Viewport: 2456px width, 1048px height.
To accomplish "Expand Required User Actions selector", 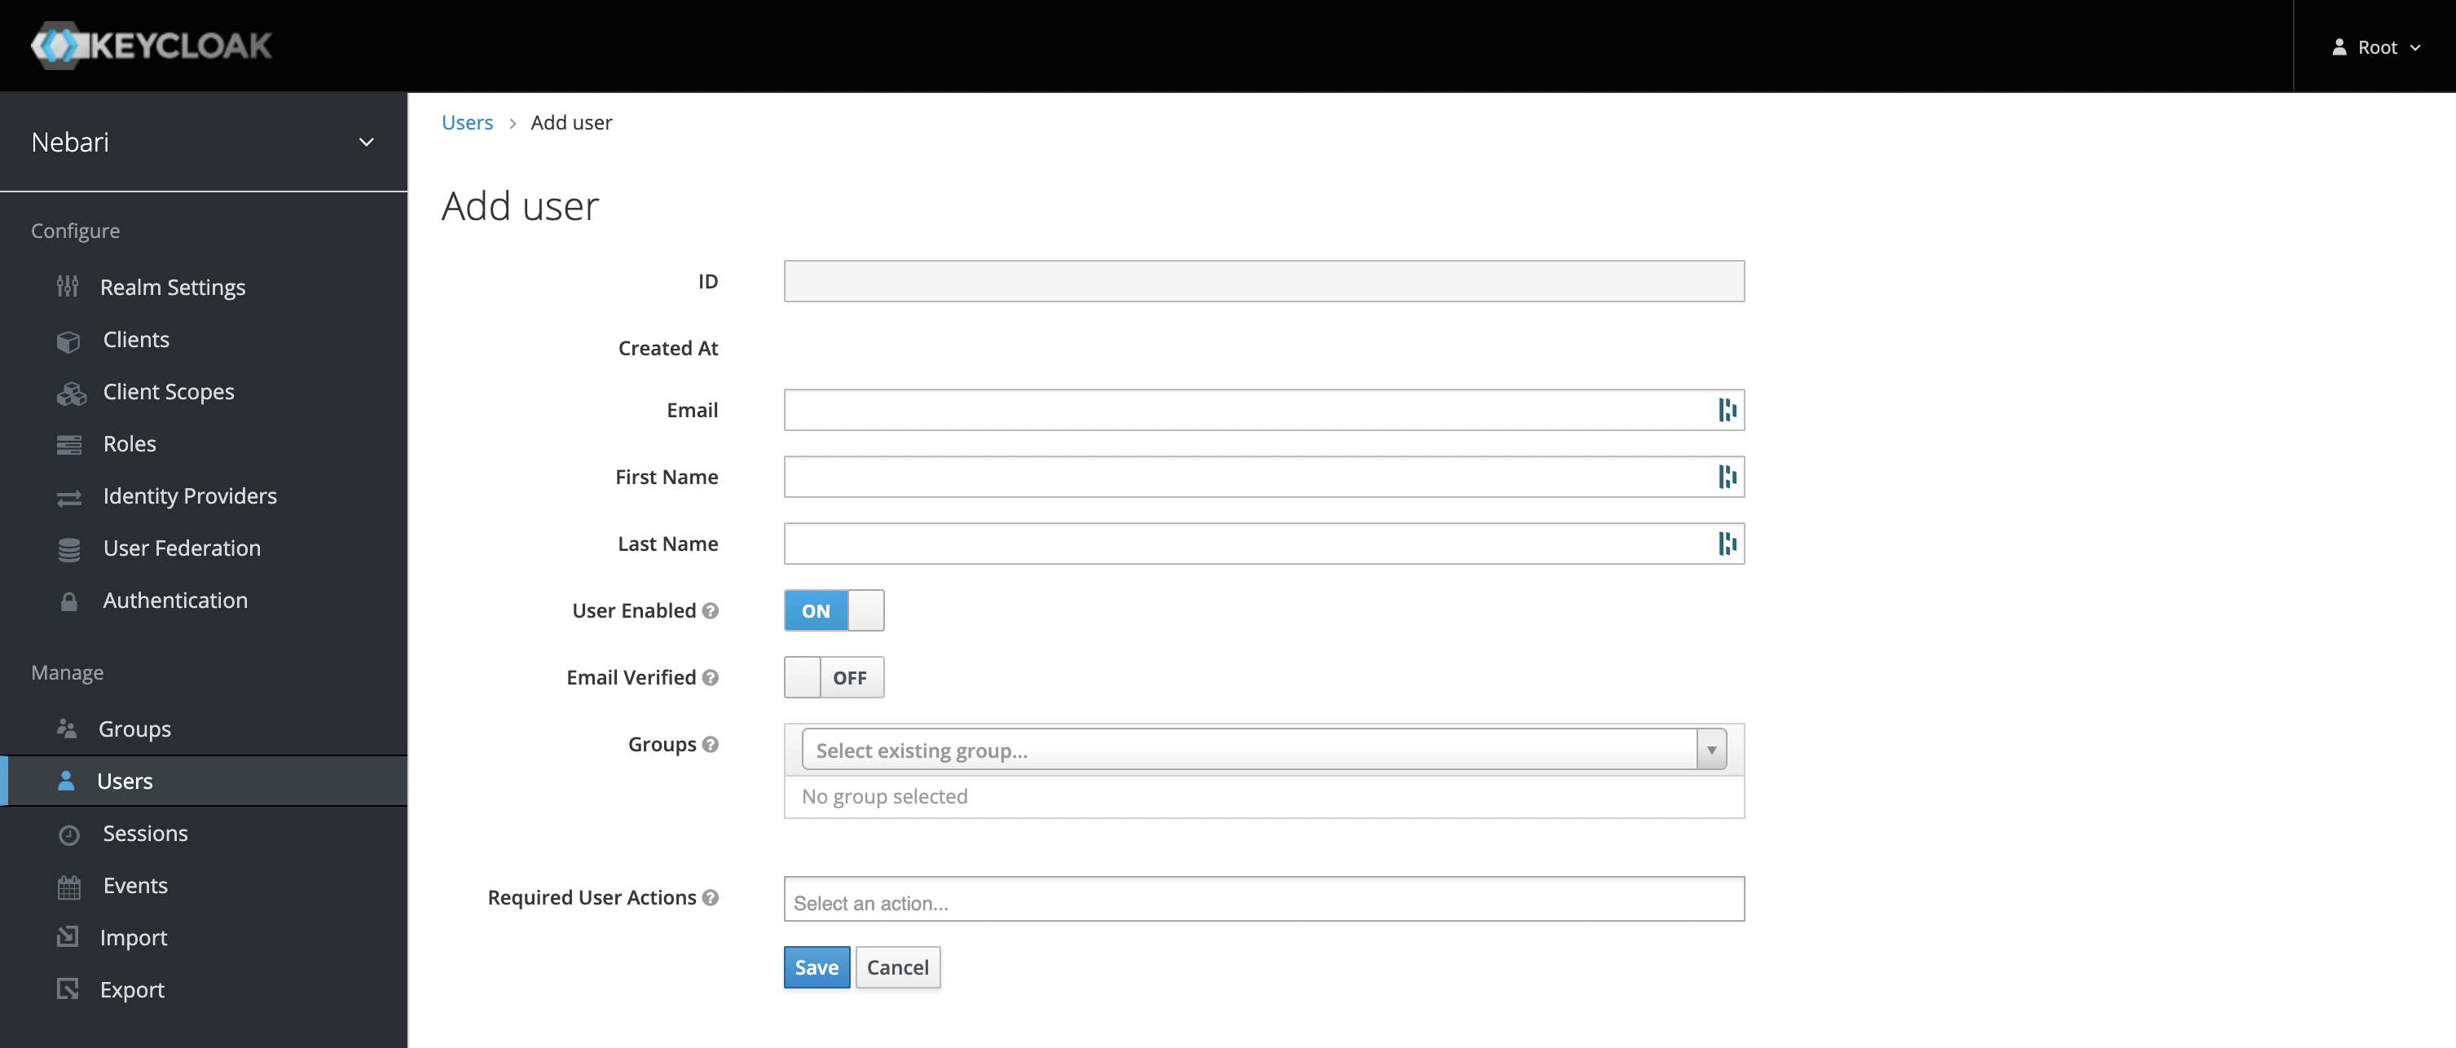I will (1264, 900).
